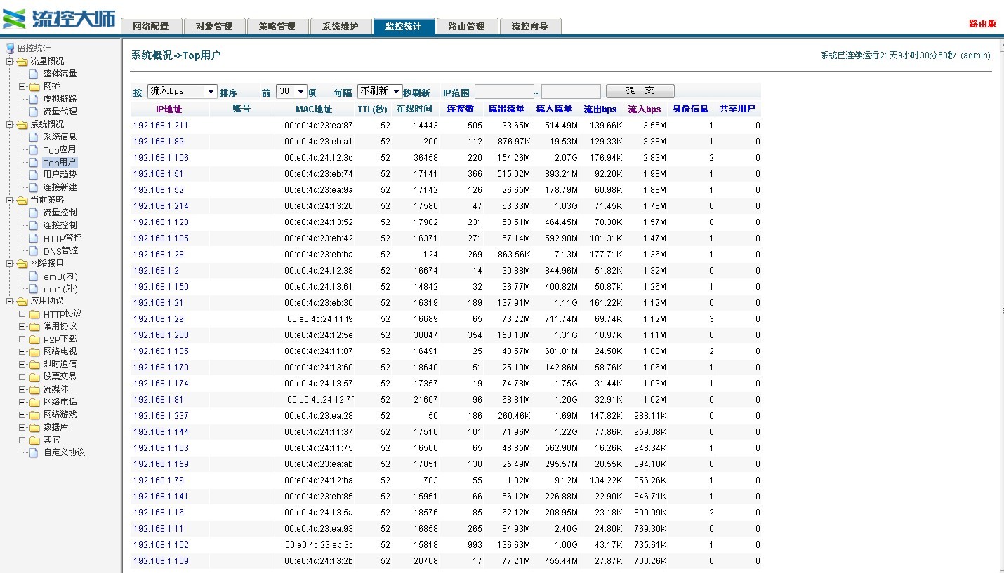Screen dimensions: 1004x573
Task: Sort by the IP地址 column header
Action: 169,109
